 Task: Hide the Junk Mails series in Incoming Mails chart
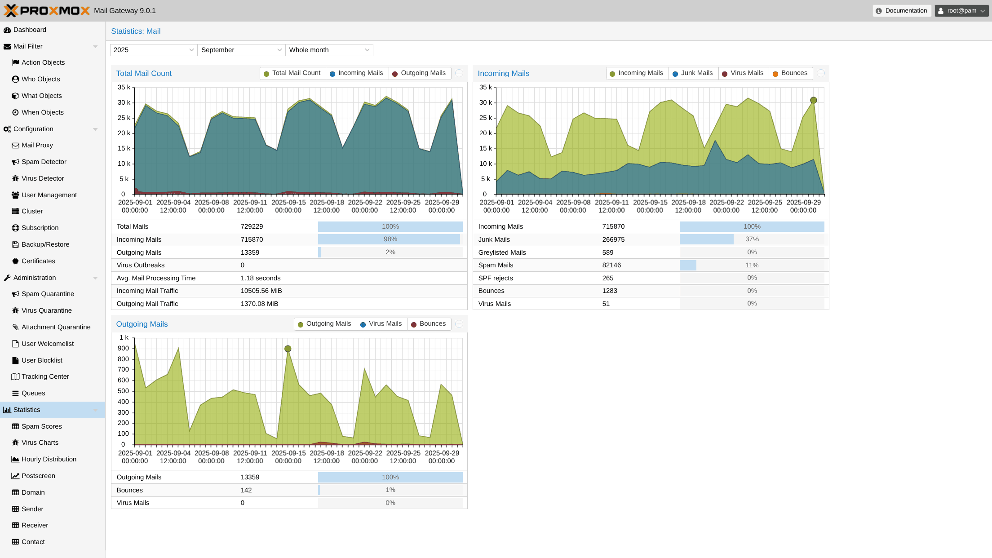point(693,73)
